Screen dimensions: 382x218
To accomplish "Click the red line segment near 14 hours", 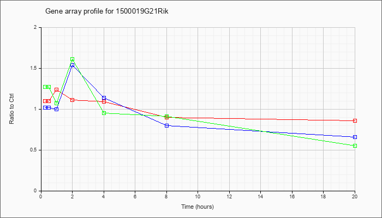I will coord(261,119).
